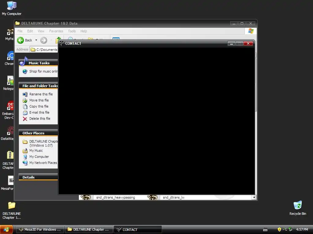
Task: Expand the Details panel header
Action: pyautogui.click(x=38, y=177)
